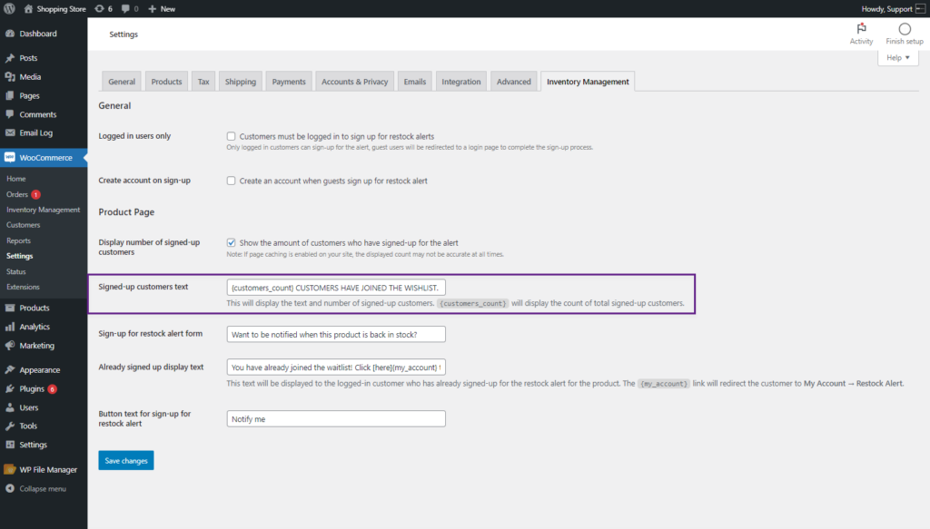Open Inventory Management in WooCommerce submenu

44,210
